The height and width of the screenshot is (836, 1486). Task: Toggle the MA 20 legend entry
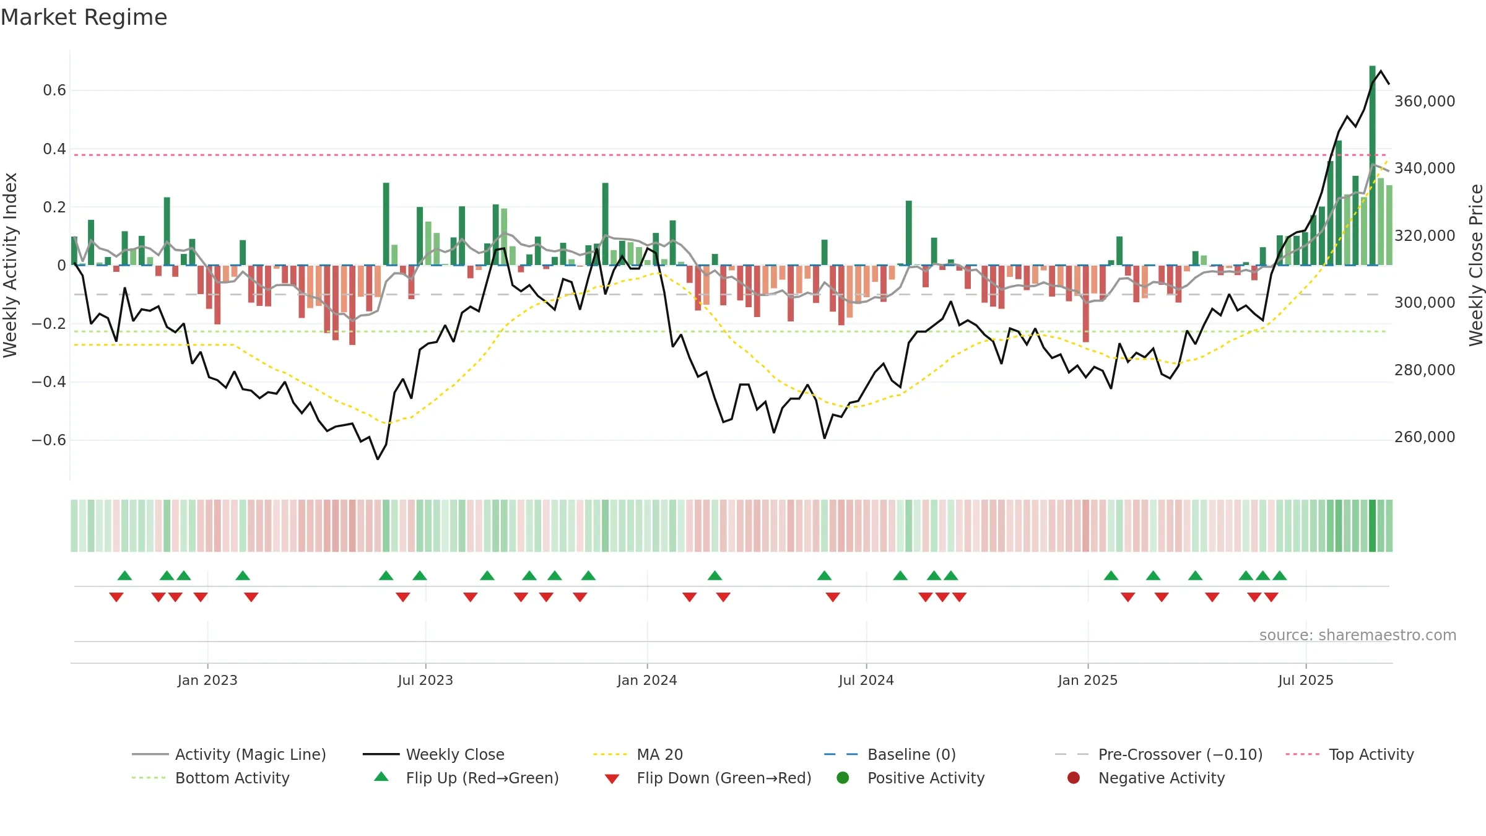coord(638,754)
